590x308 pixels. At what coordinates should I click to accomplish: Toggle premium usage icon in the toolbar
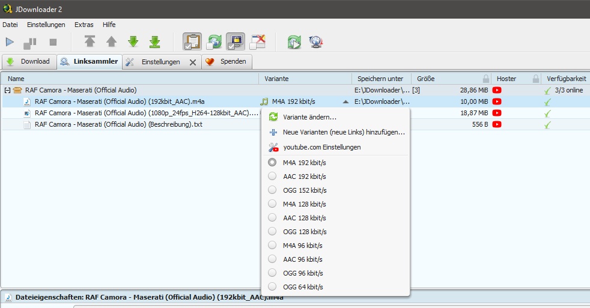[x=236, y=41]
